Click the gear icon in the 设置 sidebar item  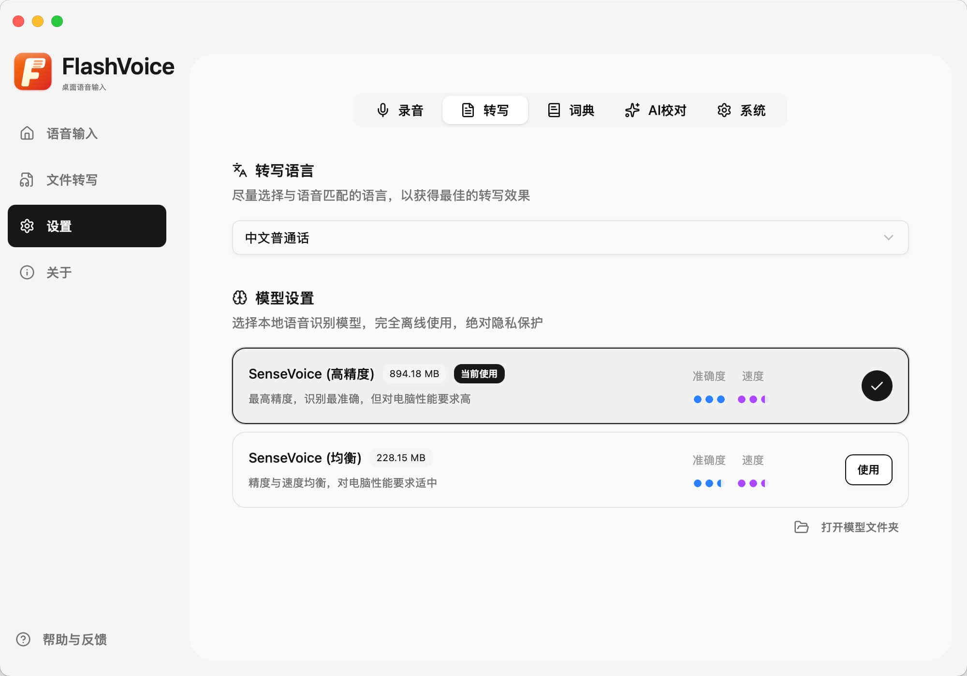coord(27,226)
